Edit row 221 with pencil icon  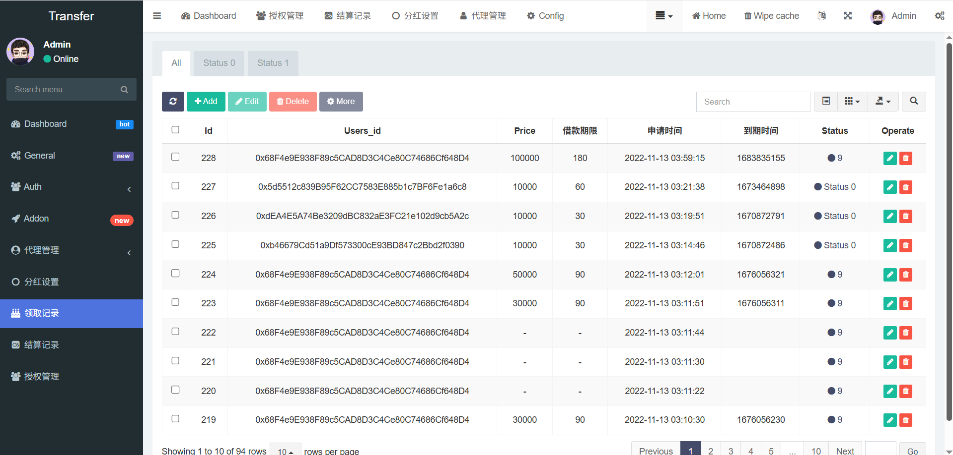pos(890,362)
